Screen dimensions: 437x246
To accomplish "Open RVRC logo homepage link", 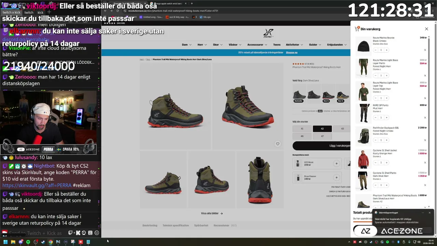I will click(268, 33).
